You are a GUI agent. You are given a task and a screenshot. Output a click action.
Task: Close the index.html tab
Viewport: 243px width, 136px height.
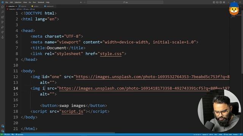[16, 6]
